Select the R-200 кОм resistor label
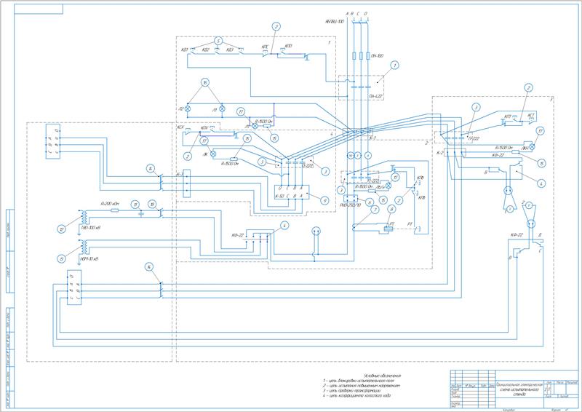 point(110,204)
